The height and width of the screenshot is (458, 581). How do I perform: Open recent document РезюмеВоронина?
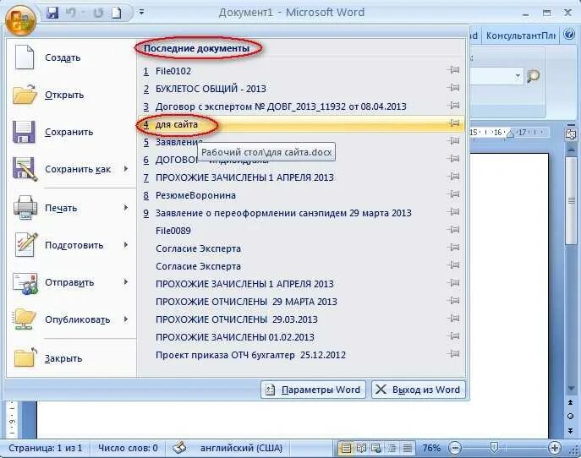tap(301, 195)
